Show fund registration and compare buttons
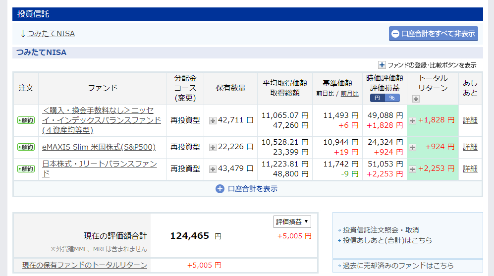This screenshot has width=494, height=276. pyautogui.click(x=427, y=65)
